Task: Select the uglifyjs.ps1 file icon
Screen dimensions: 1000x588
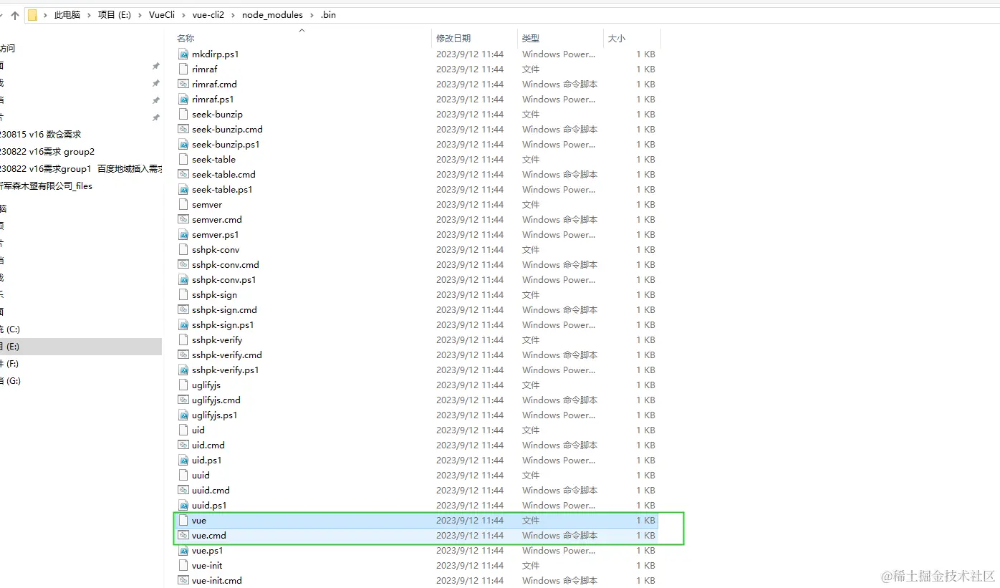Action: click(x=183, y=415)
